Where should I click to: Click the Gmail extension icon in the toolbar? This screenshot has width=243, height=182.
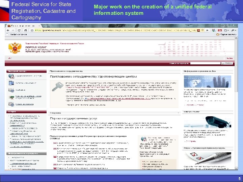[x=220, y=30]
